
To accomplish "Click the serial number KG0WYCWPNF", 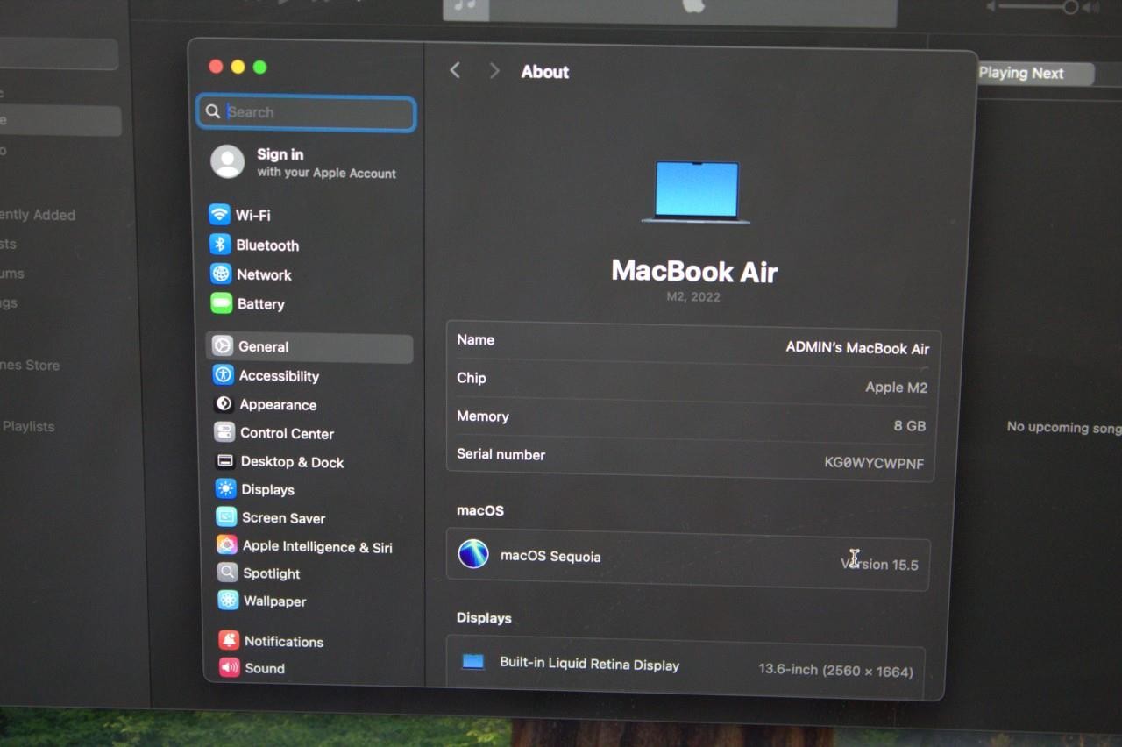I will tap(874, 463).
